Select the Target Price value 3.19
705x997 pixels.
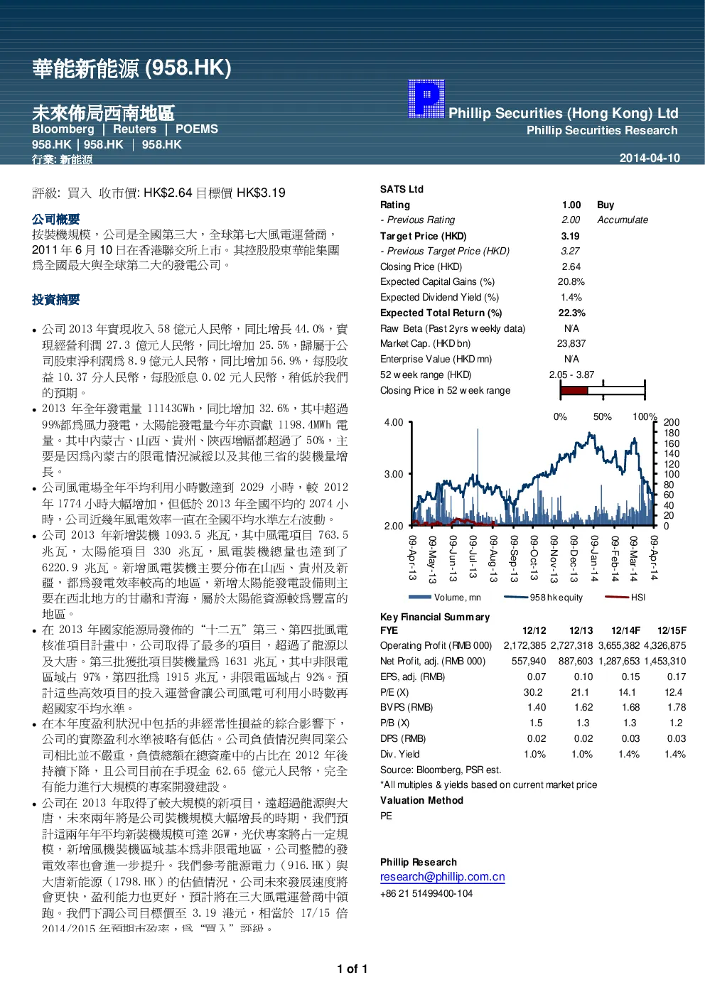570,236
